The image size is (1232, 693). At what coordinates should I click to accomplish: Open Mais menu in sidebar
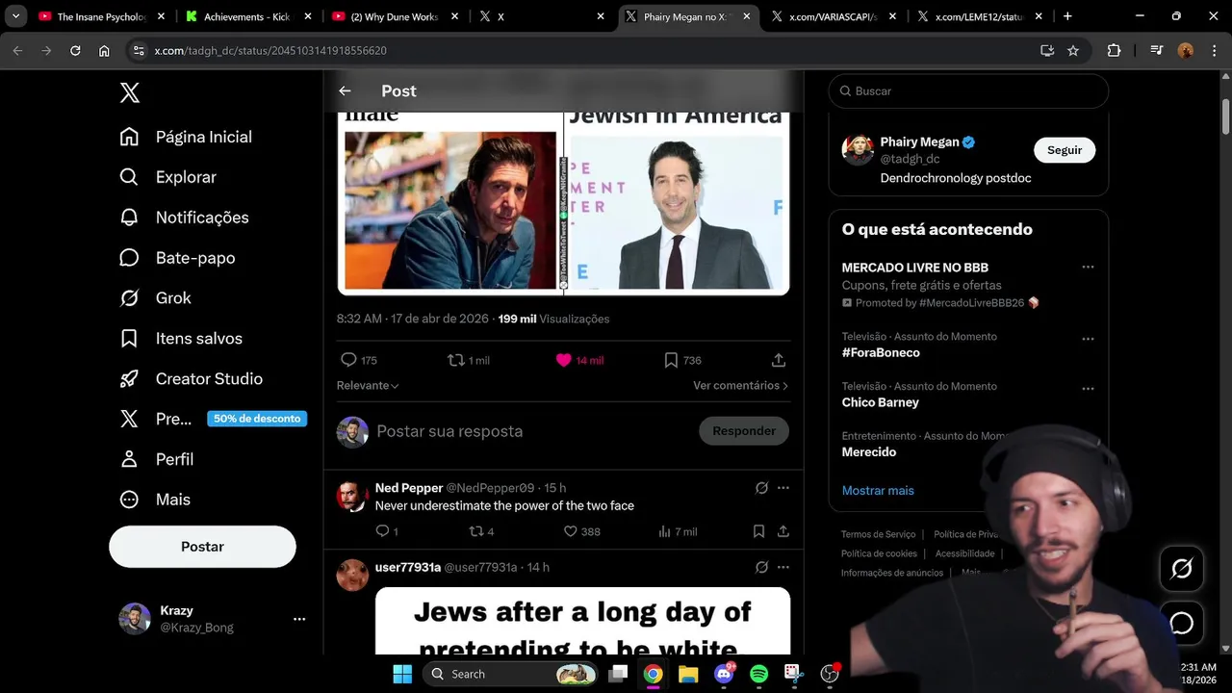point(155,500)
